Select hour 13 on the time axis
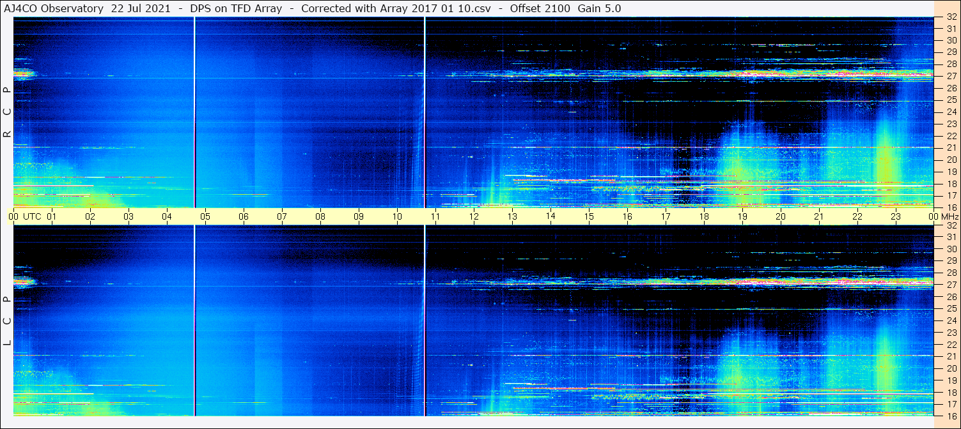This screenshot has width=961, height=429. (512, 216)
